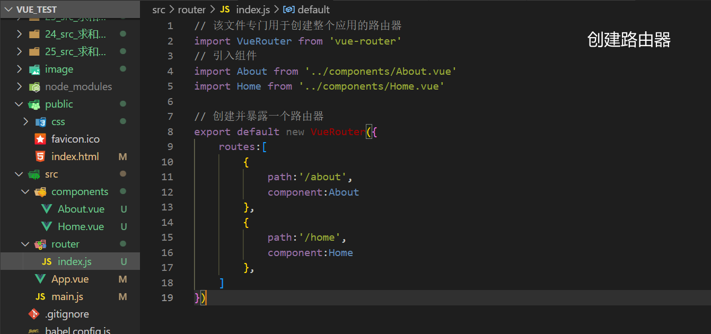711x334 pixels.
Task: Collapse the src folder chevron
Action: coord(20,174)
